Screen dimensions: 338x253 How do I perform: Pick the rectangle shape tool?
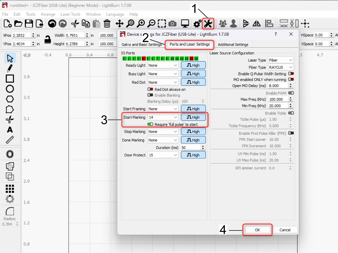click(x=10, y=79)
